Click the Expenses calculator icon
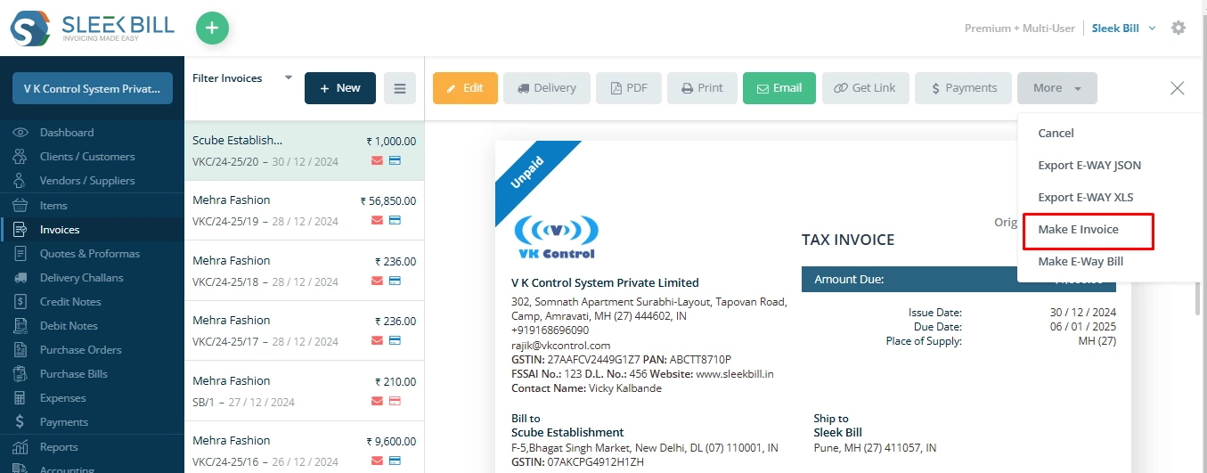Image resolution: width=1207 pixels, height=473 pixels. [x=20, y=398]
